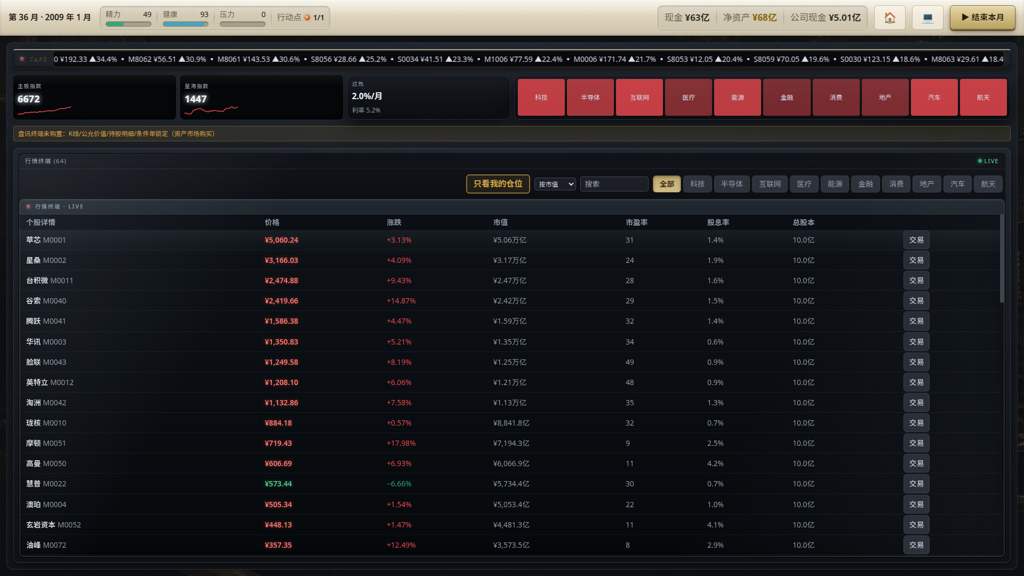The width and height of the screenshot is (1024, 576).
Task: Click the 交易 button for 油峰 M0072
Action: pos(916,545)
